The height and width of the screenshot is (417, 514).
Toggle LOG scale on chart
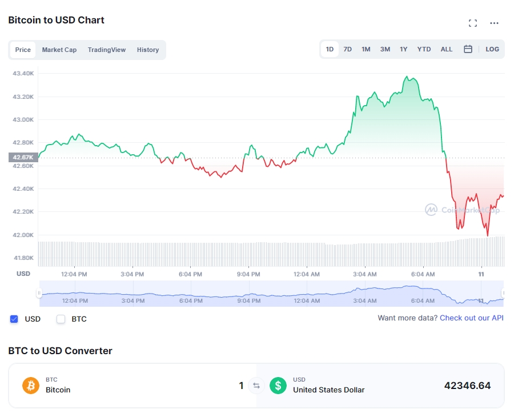pyautogui.click(x=492, y=49)
